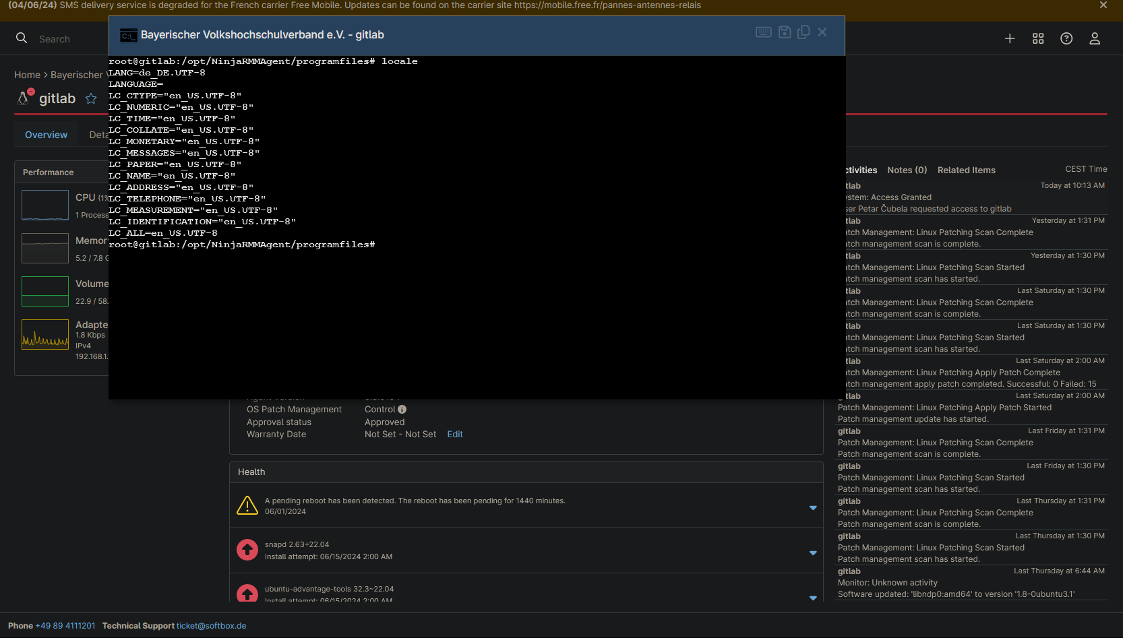The height and width of the screenshot is (638, 1123).
Task: Expand the pending reboot health alert
Action: (813, 507)
